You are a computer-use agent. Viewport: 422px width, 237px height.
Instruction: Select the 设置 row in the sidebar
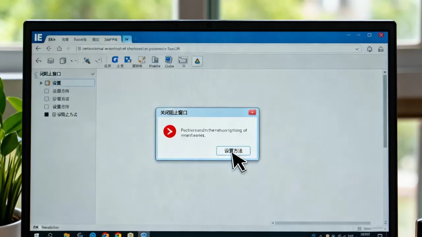[67, 83]
